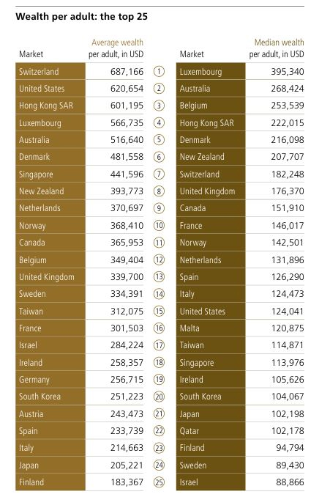
Task: Select the Switzerland cell in average wealth table
Action: click(50, 71)
